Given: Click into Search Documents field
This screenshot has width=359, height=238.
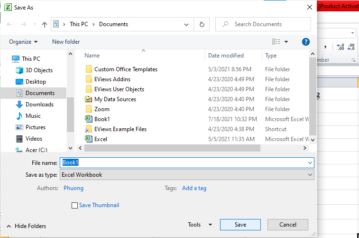Looking at the screenshot, I should tap(263, 24).
